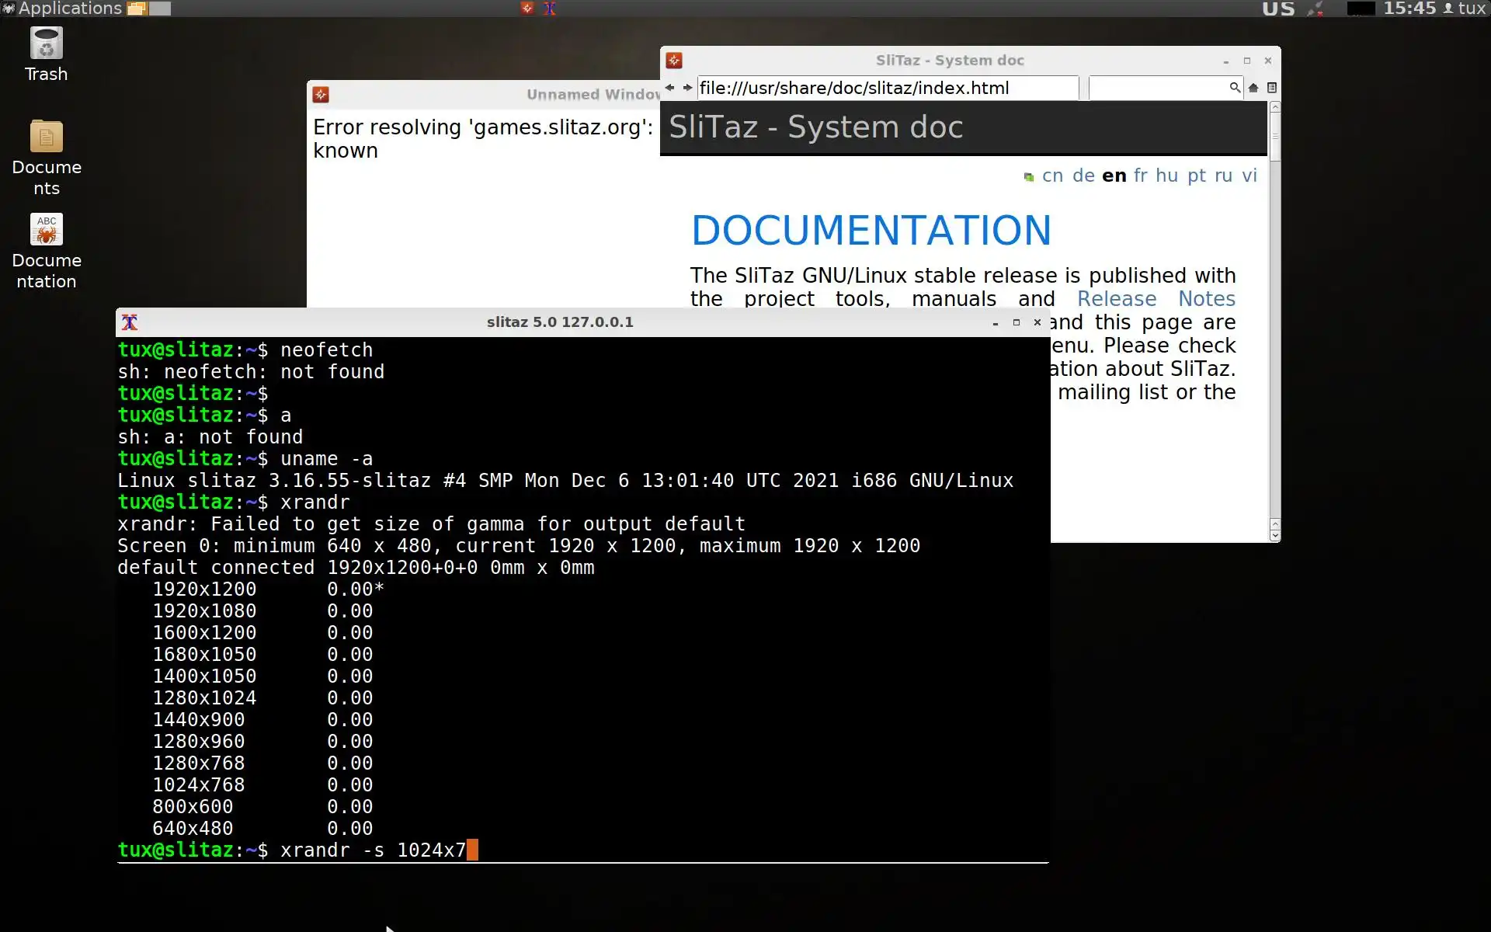The height and width of the screenshot is (932, 1491).
Task: Click the US keyboard layout indicator
Action: (1278, 9)
